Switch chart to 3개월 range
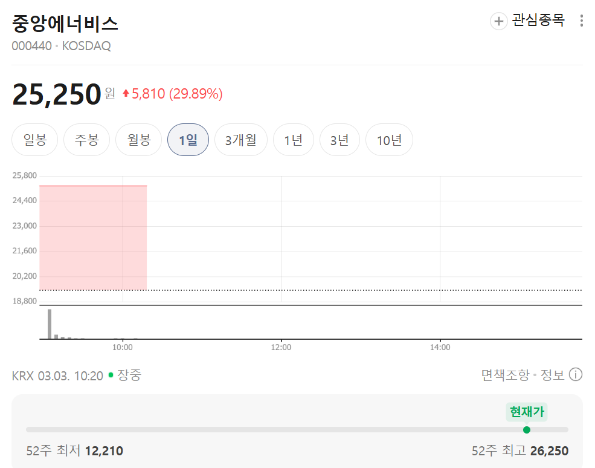Viewport: 595px width, 468px height. 241,140
